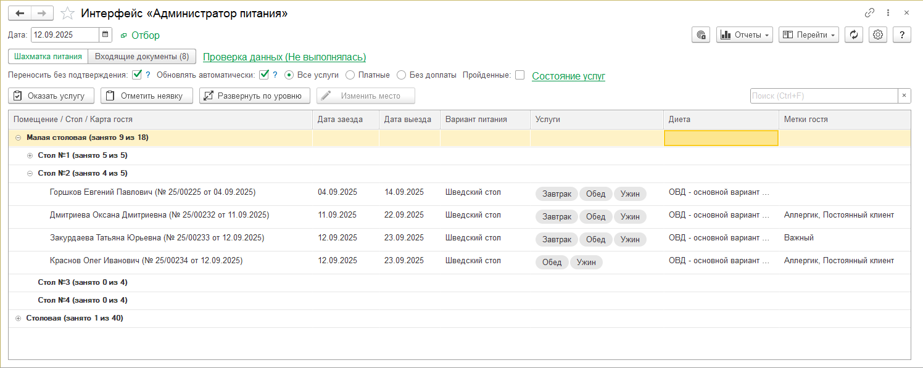This screenshot has width=923, height=368.
Task: Toggle 'Переносить без подтверждения' checkbox
Action: click(137, 75)
